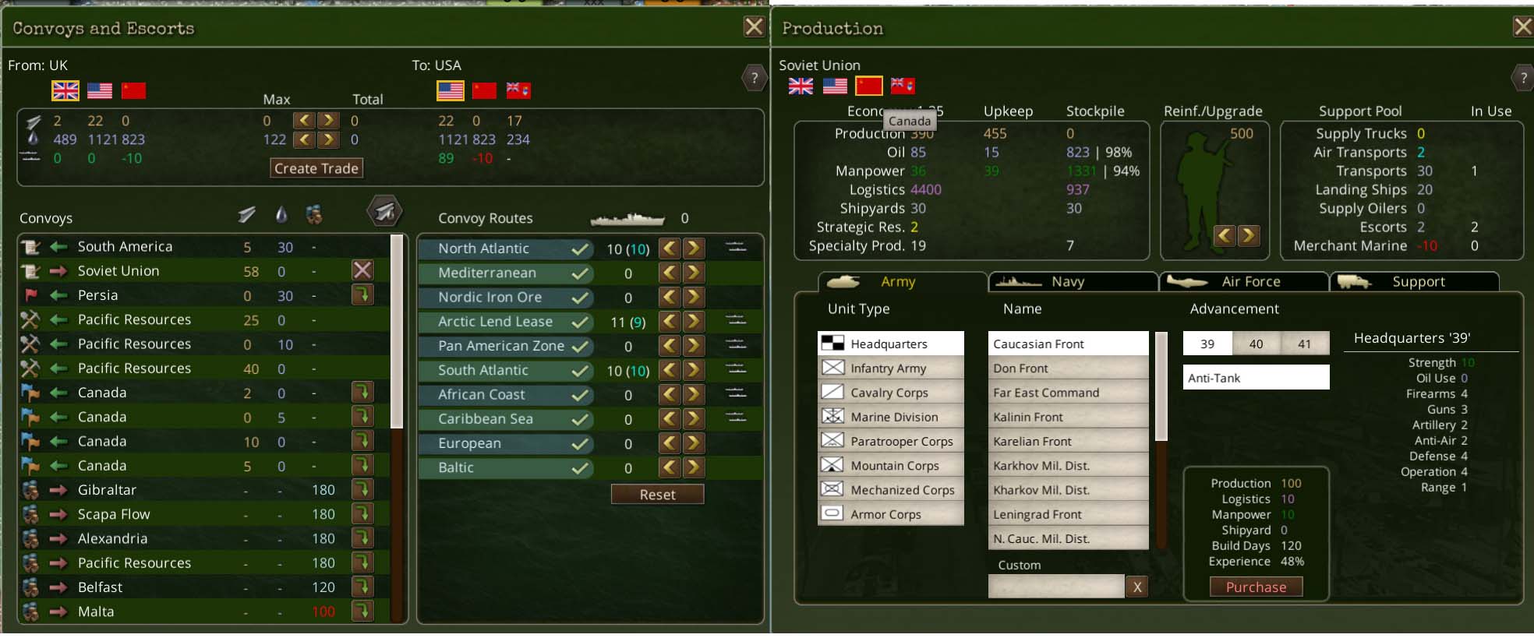This screenshot has height=638, width=1534.
Task: Switch to the Air Force tab
Action: click(1244, 281)
